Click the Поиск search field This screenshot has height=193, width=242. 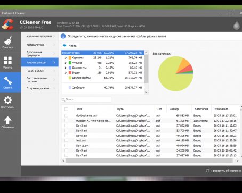[x=86, y=99]
